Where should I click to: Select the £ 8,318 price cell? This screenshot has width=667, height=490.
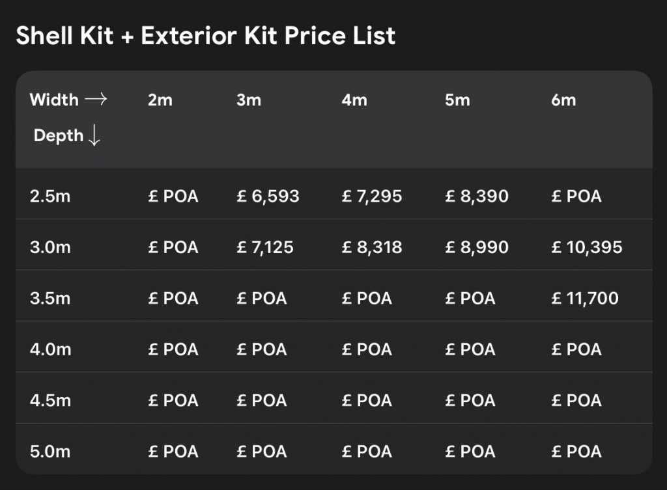tap(372, 247)
